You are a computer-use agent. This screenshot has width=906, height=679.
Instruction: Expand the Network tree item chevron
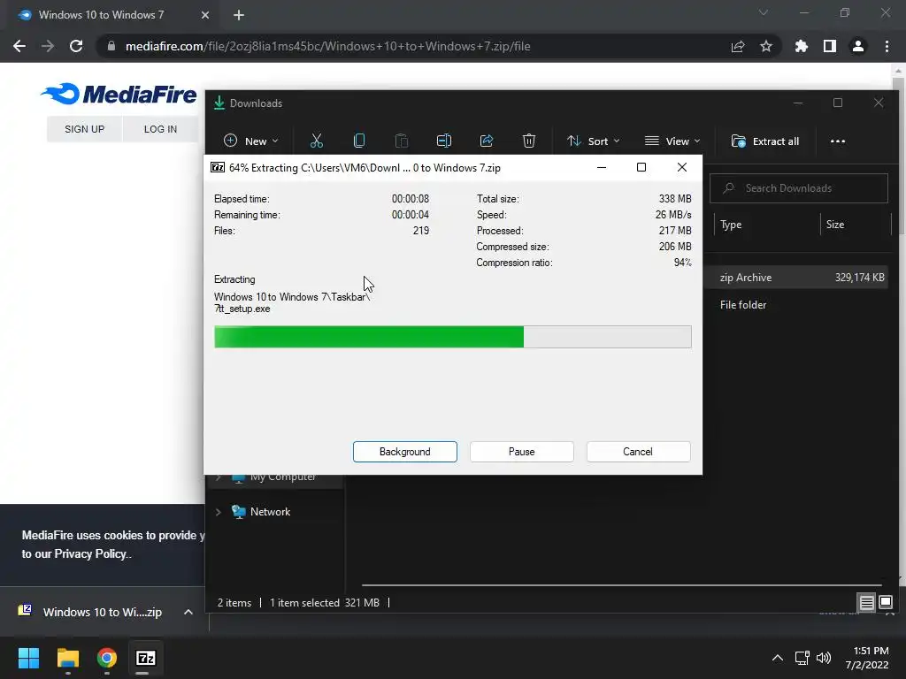219,512
